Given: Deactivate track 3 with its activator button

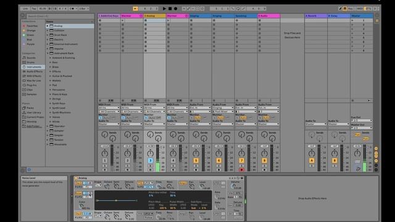Looking at the screenshot, I should click(x=151, y=160).
